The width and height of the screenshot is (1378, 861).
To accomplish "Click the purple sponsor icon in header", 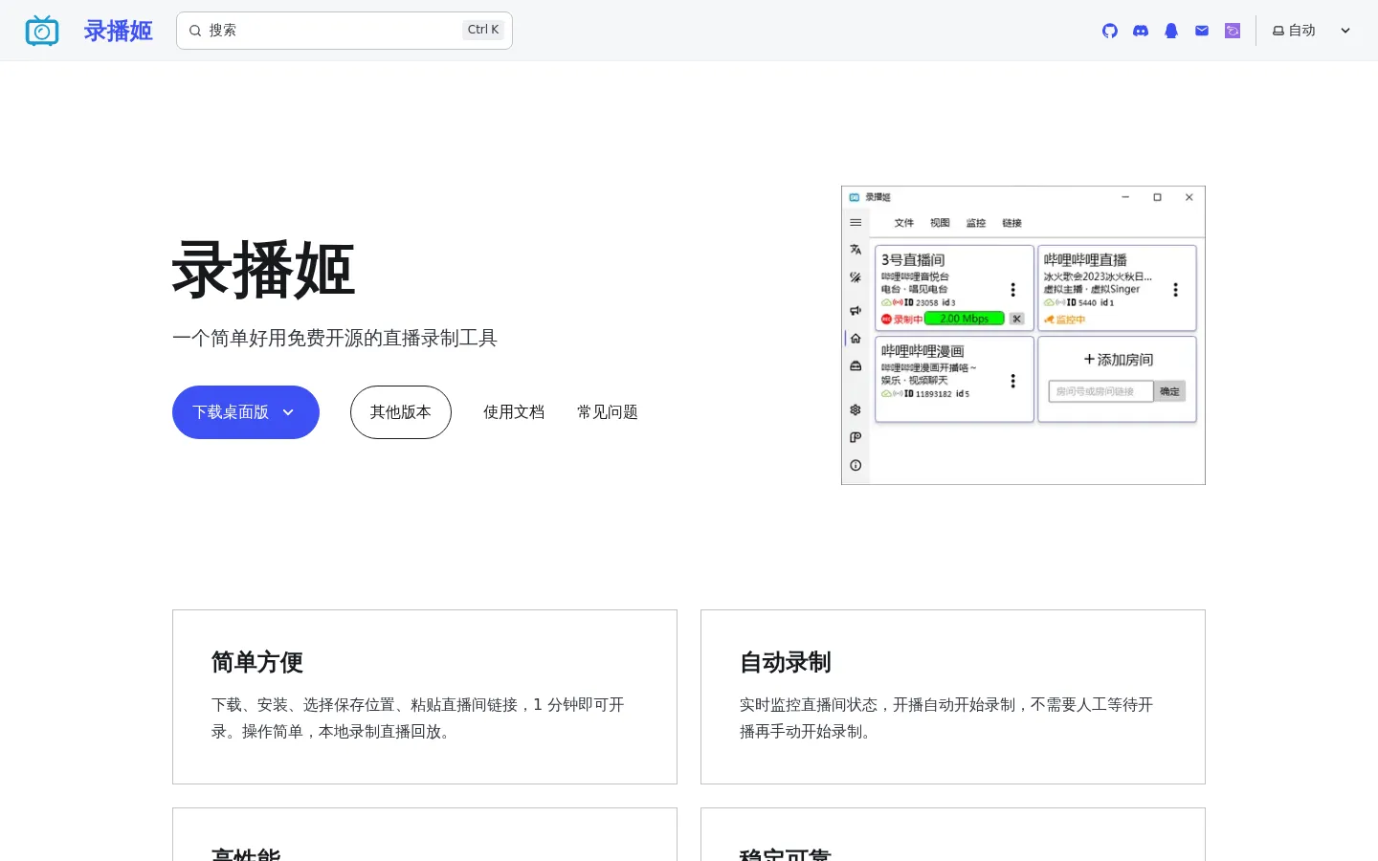I will coord(1233,31).
